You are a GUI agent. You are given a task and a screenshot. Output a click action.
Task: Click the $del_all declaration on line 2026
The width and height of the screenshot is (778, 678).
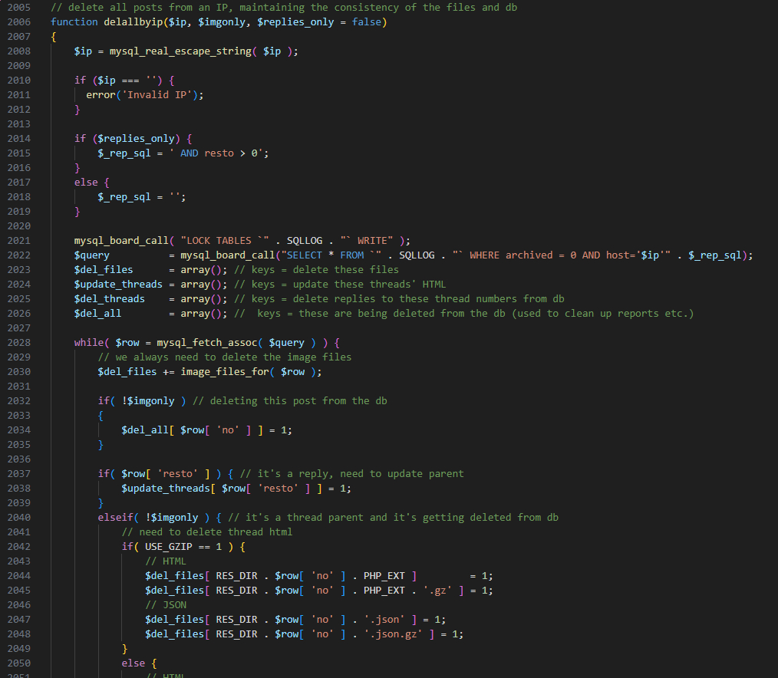click(x=97, y=314)
